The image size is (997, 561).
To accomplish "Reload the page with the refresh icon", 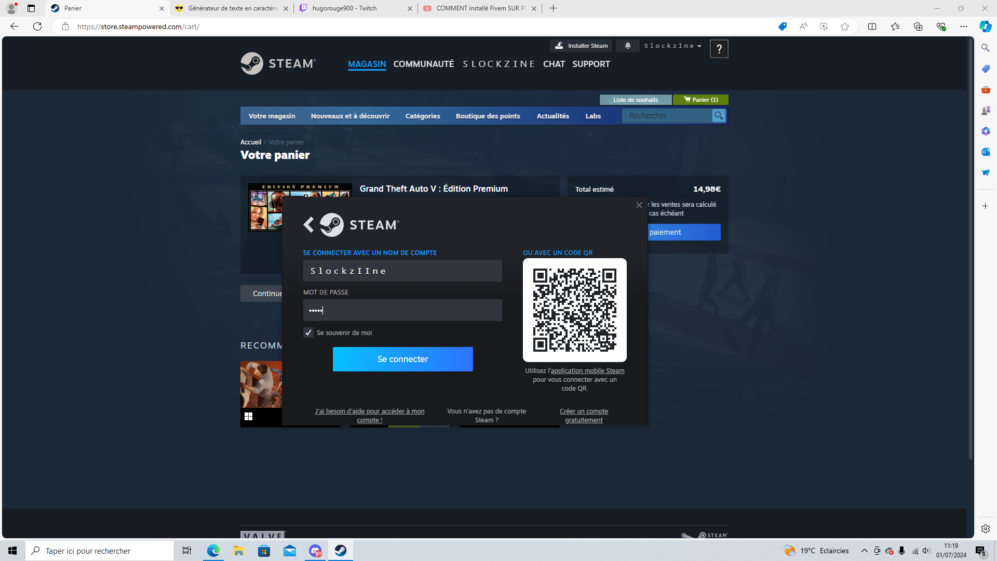I will click(x=37, y=26).
